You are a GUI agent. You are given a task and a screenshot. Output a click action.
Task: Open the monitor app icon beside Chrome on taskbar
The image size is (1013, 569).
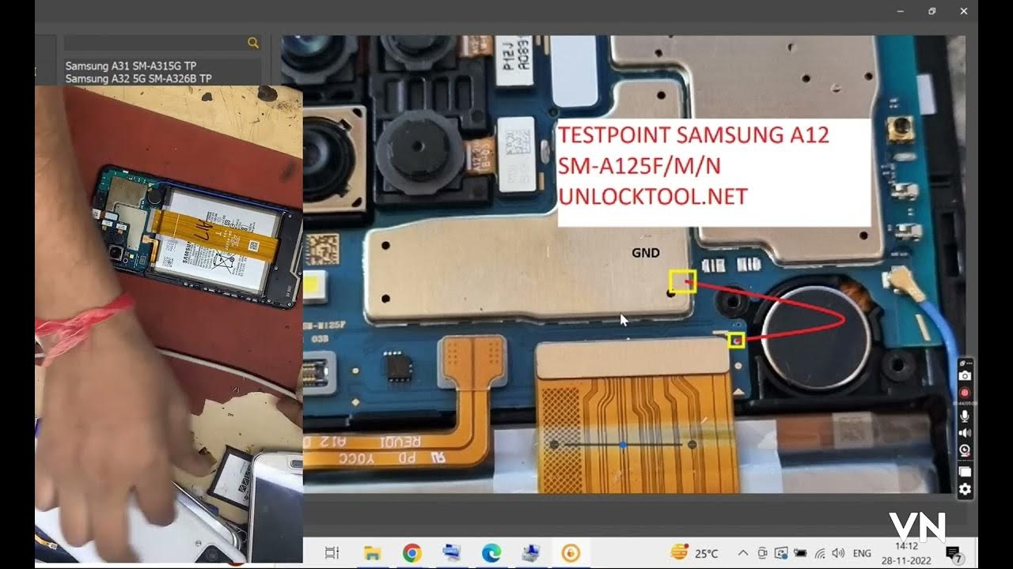pos(452,553)
